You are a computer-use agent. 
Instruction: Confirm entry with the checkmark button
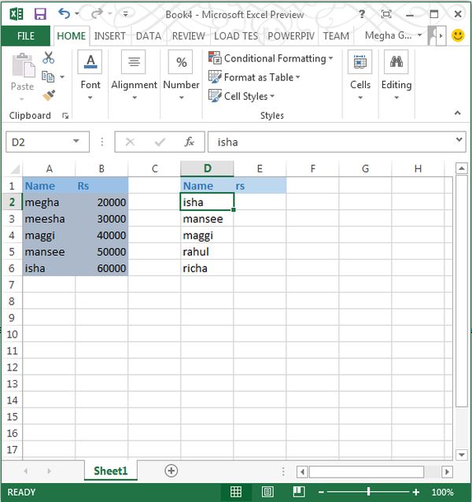click(x=160, y=142)
